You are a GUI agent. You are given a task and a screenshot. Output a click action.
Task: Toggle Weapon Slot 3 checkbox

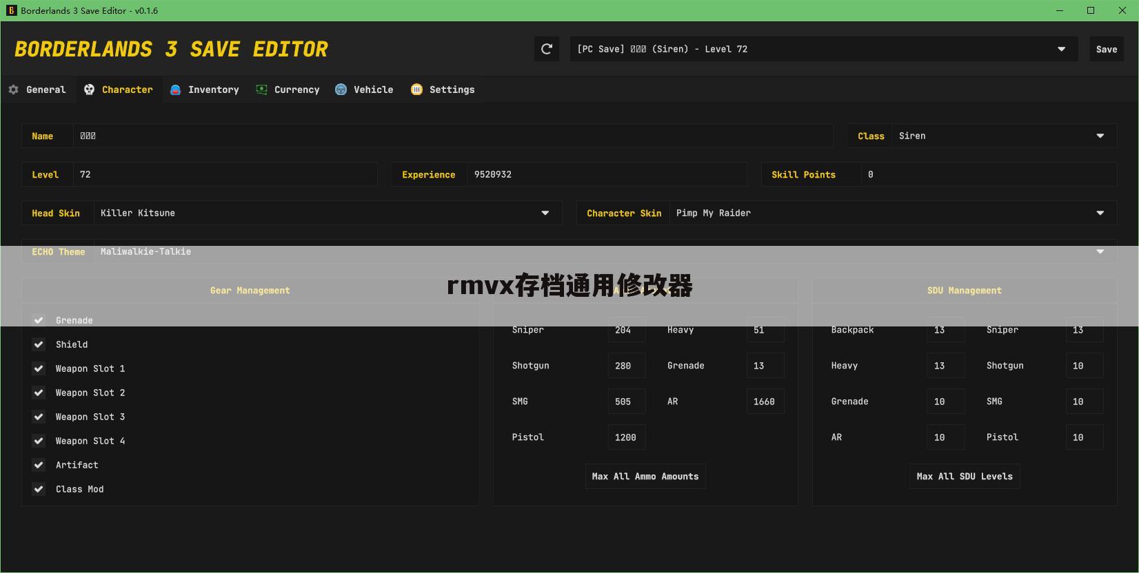39,417
